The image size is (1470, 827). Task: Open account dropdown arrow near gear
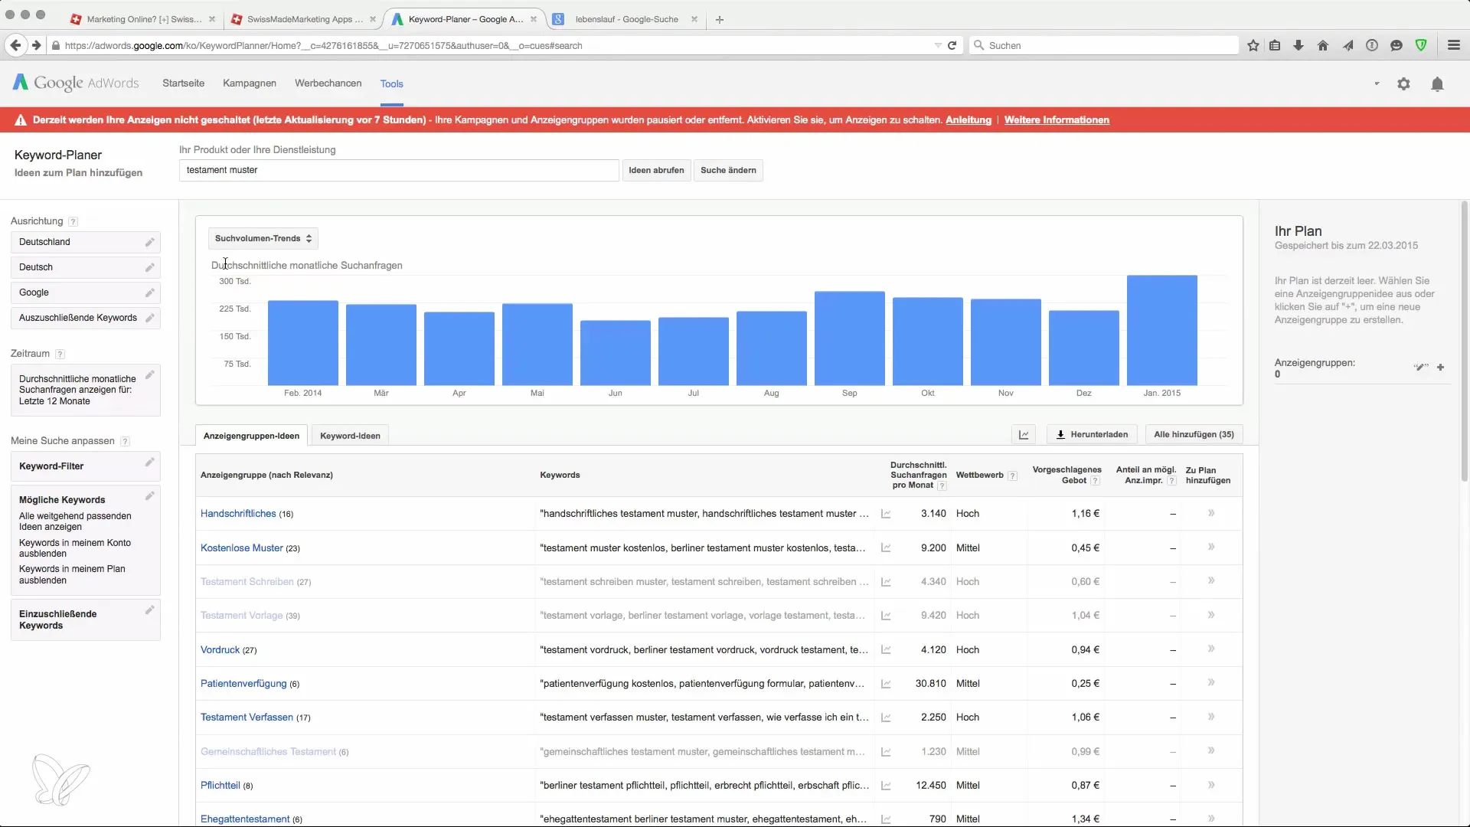1377,83
